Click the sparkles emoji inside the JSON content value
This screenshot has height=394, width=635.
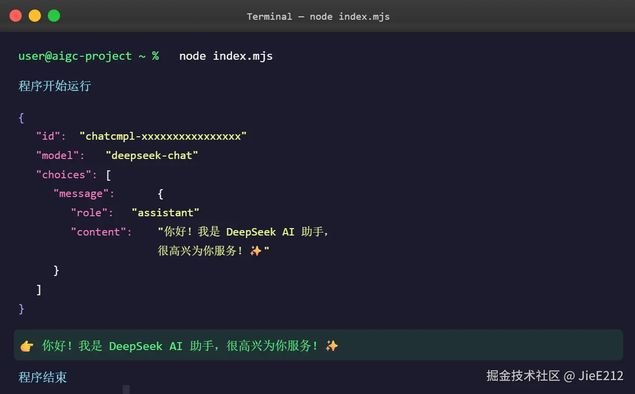click(256, 251)
